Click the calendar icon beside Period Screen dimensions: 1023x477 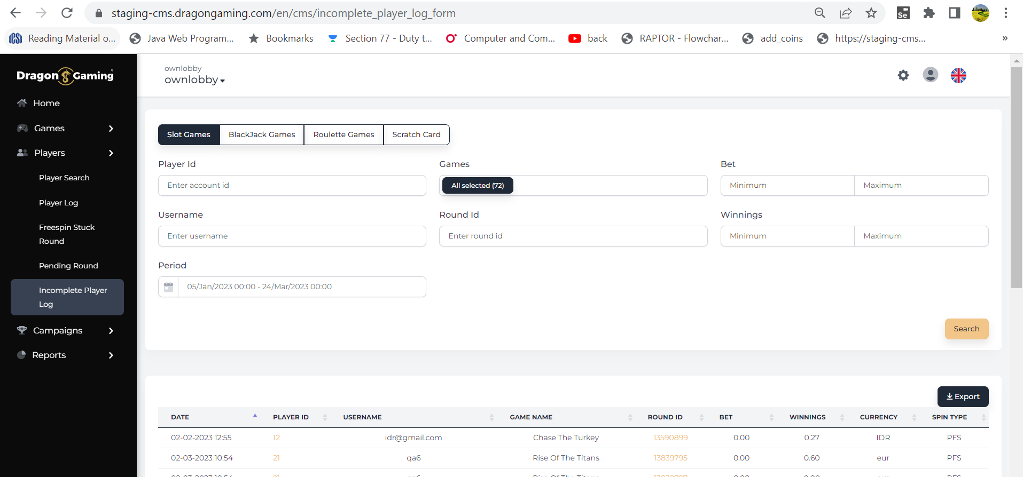pos(169,287)
